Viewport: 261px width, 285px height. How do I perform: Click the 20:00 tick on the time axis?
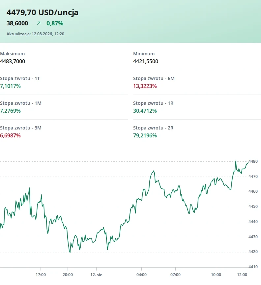tap(68, 275)
